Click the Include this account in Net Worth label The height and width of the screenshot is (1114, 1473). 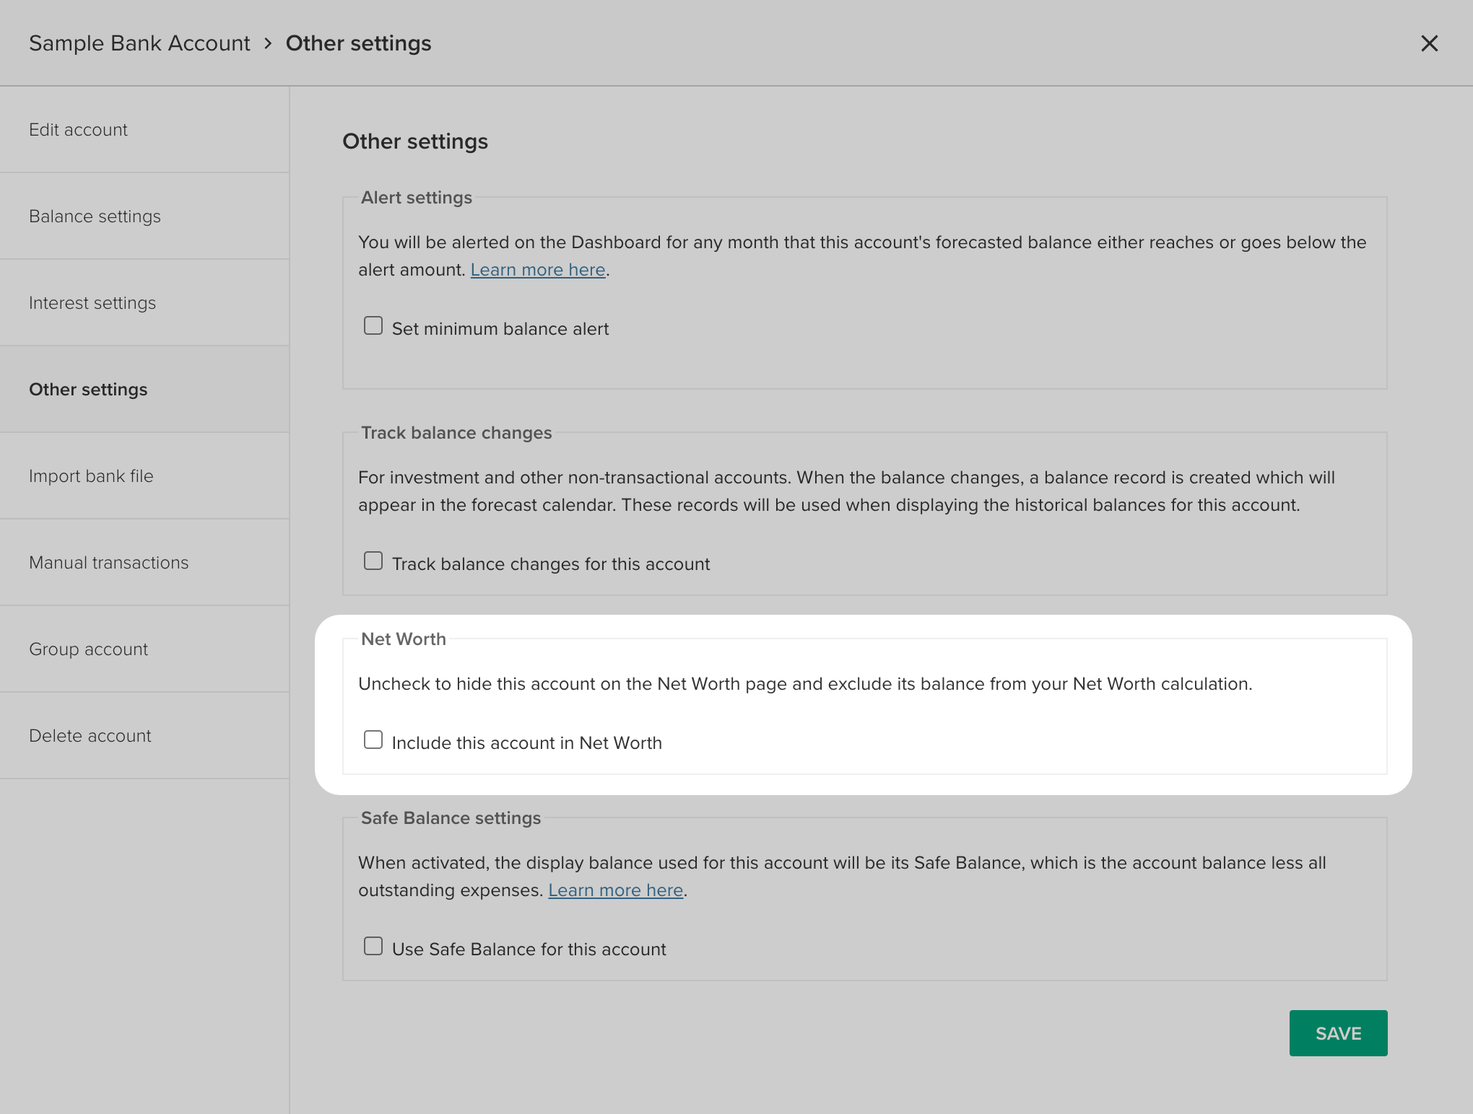click(x=526, y=743)
